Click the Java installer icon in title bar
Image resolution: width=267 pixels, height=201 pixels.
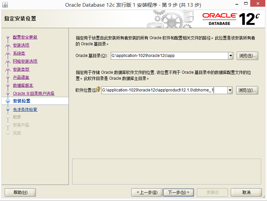5,5
